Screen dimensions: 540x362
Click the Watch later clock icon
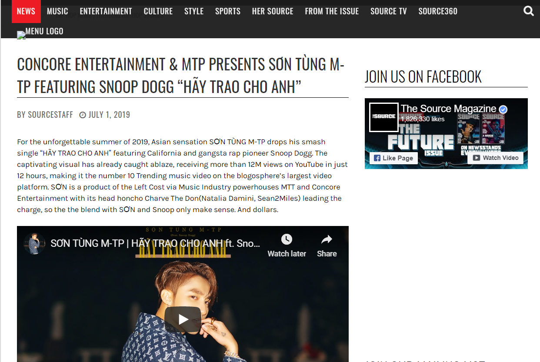point(287,239)
